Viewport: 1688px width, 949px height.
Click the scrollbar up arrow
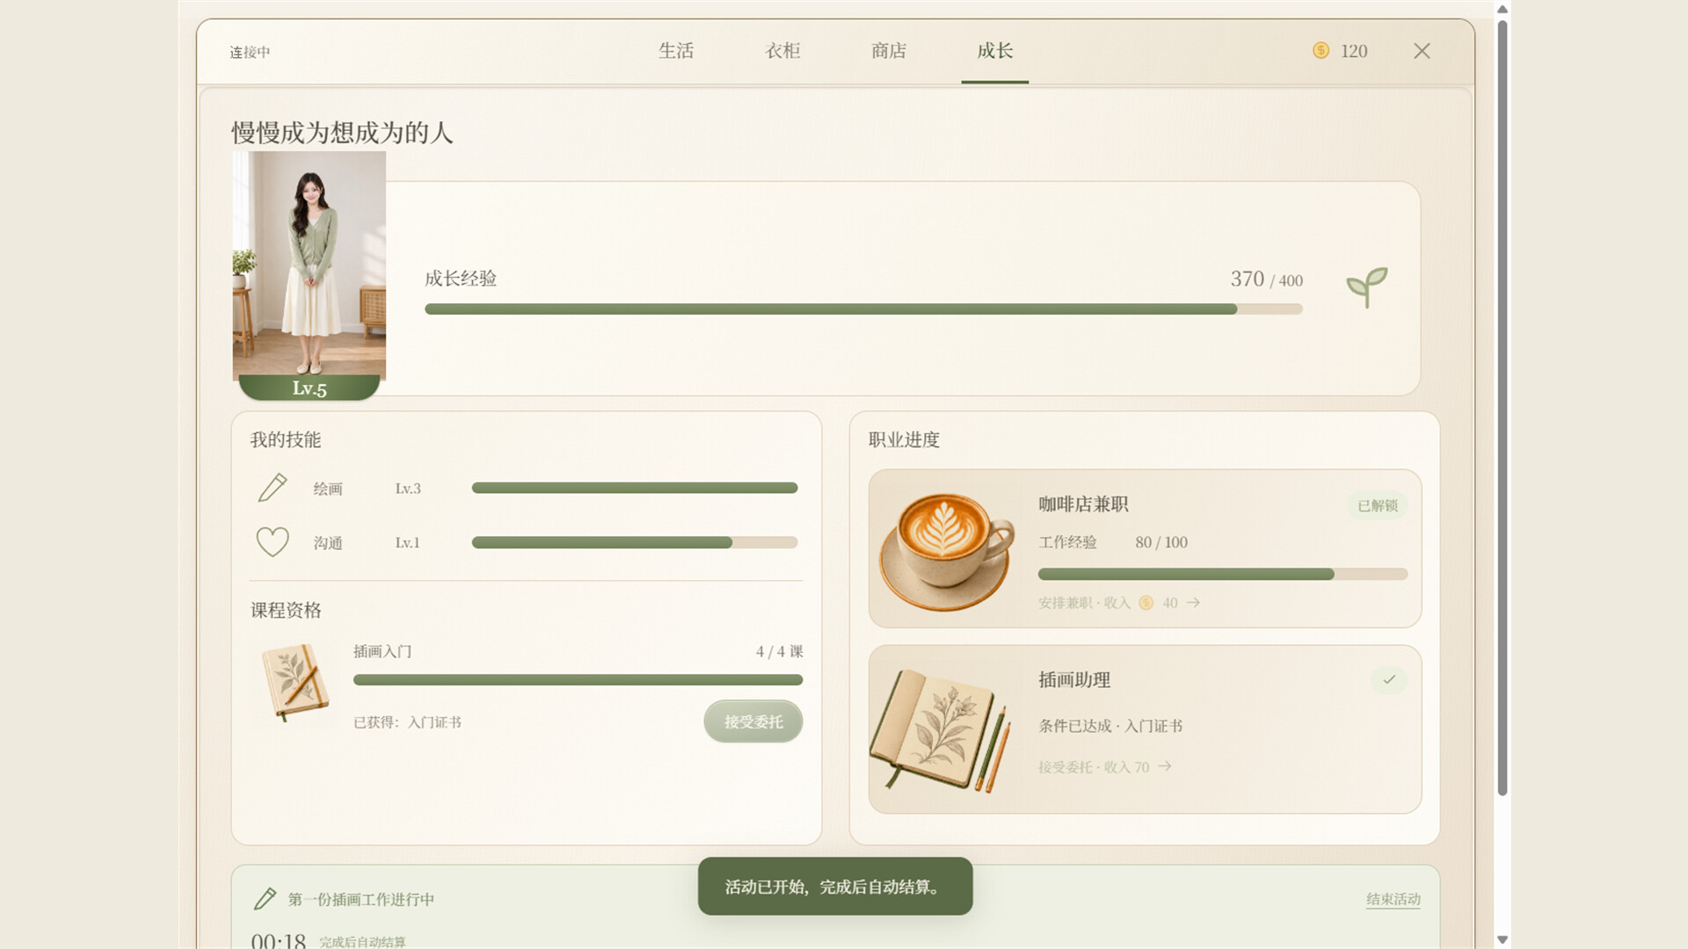pyautogui.click(x=1502, y=9)
